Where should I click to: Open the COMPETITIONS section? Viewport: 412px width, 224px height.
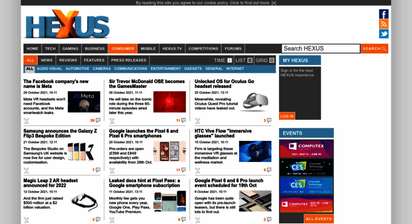click(x=204, y=49)
